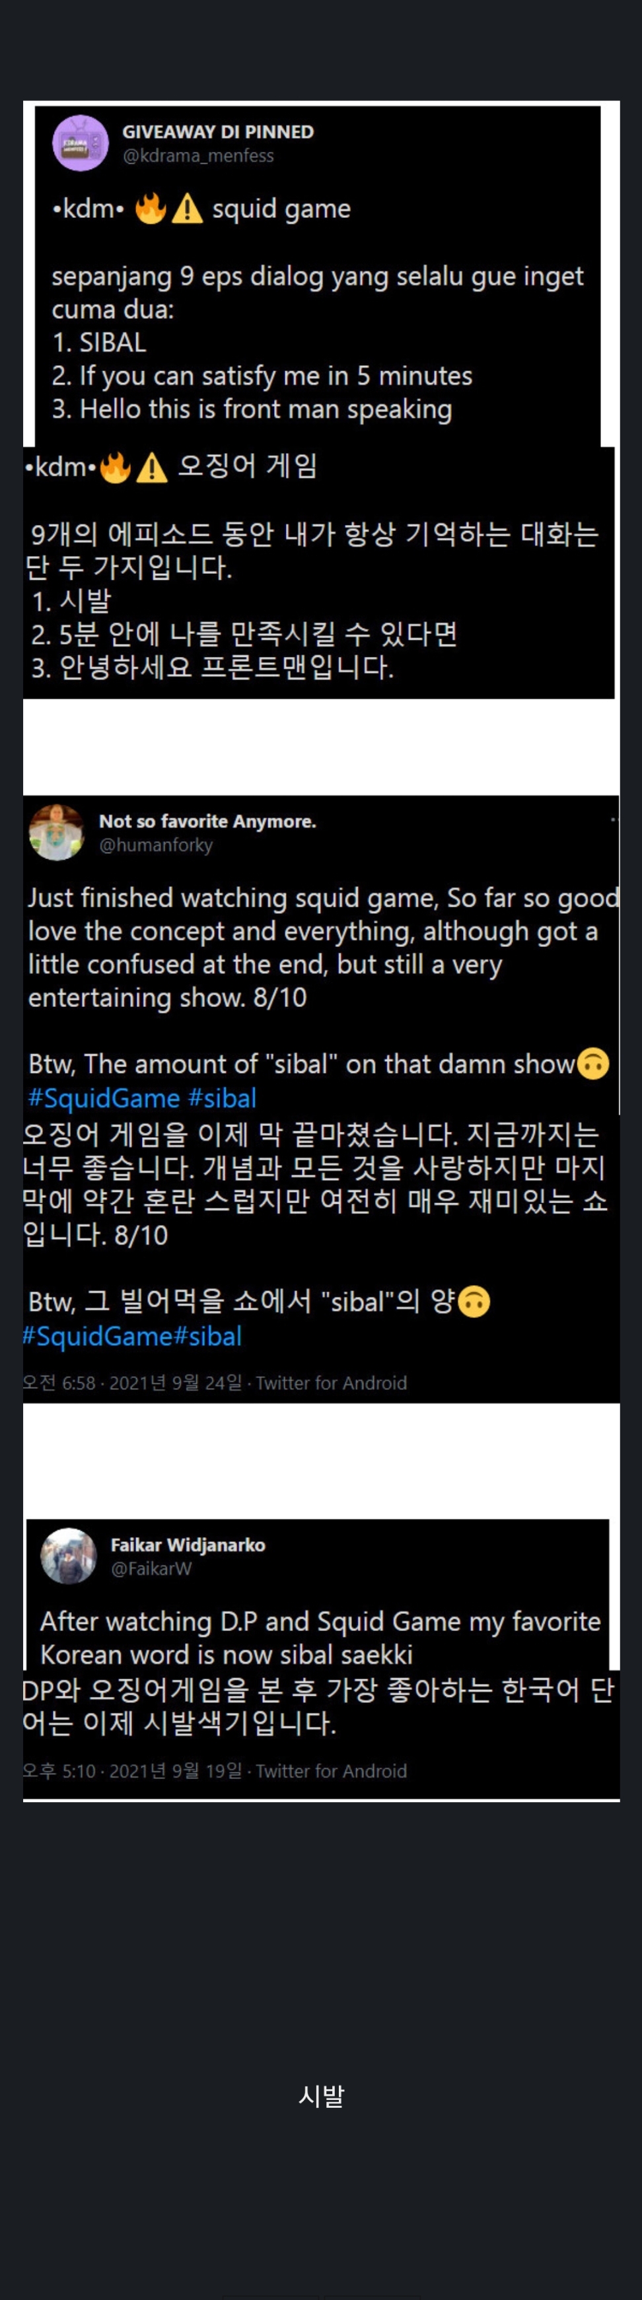Image resolution: width=642 pixels, height=2300 pixels.
Task: Click the upside-down face emoji after "damn show"
Action: [594, 1063]
